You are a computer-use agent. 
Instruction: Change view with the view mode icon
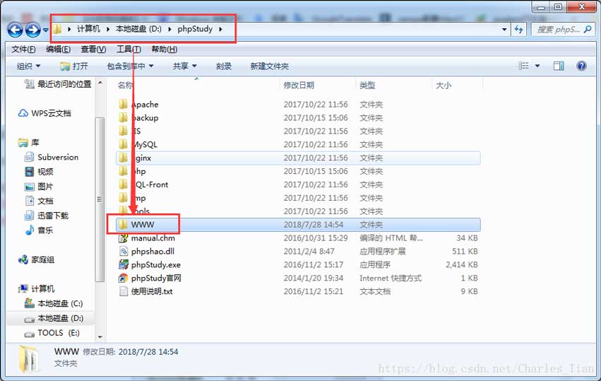pyautogui.click(x=523, y=66)
